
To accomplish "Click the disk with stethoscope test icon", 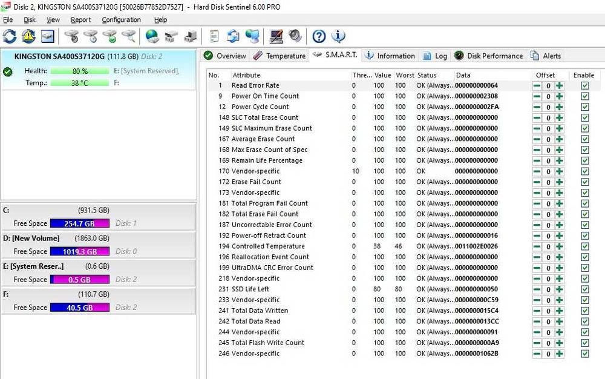I will (x=71, y=37).
